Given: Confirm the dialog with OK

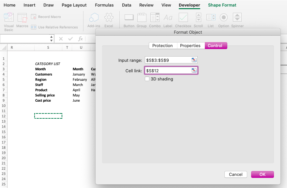Looking at the screenshot, I should (263, 174).
